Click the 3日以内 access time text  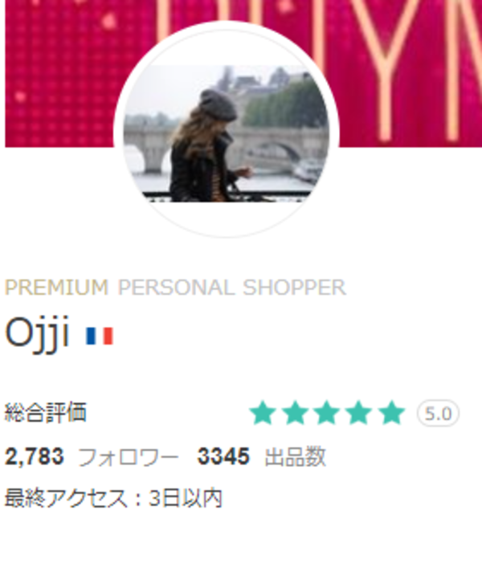tap(186, 498)
